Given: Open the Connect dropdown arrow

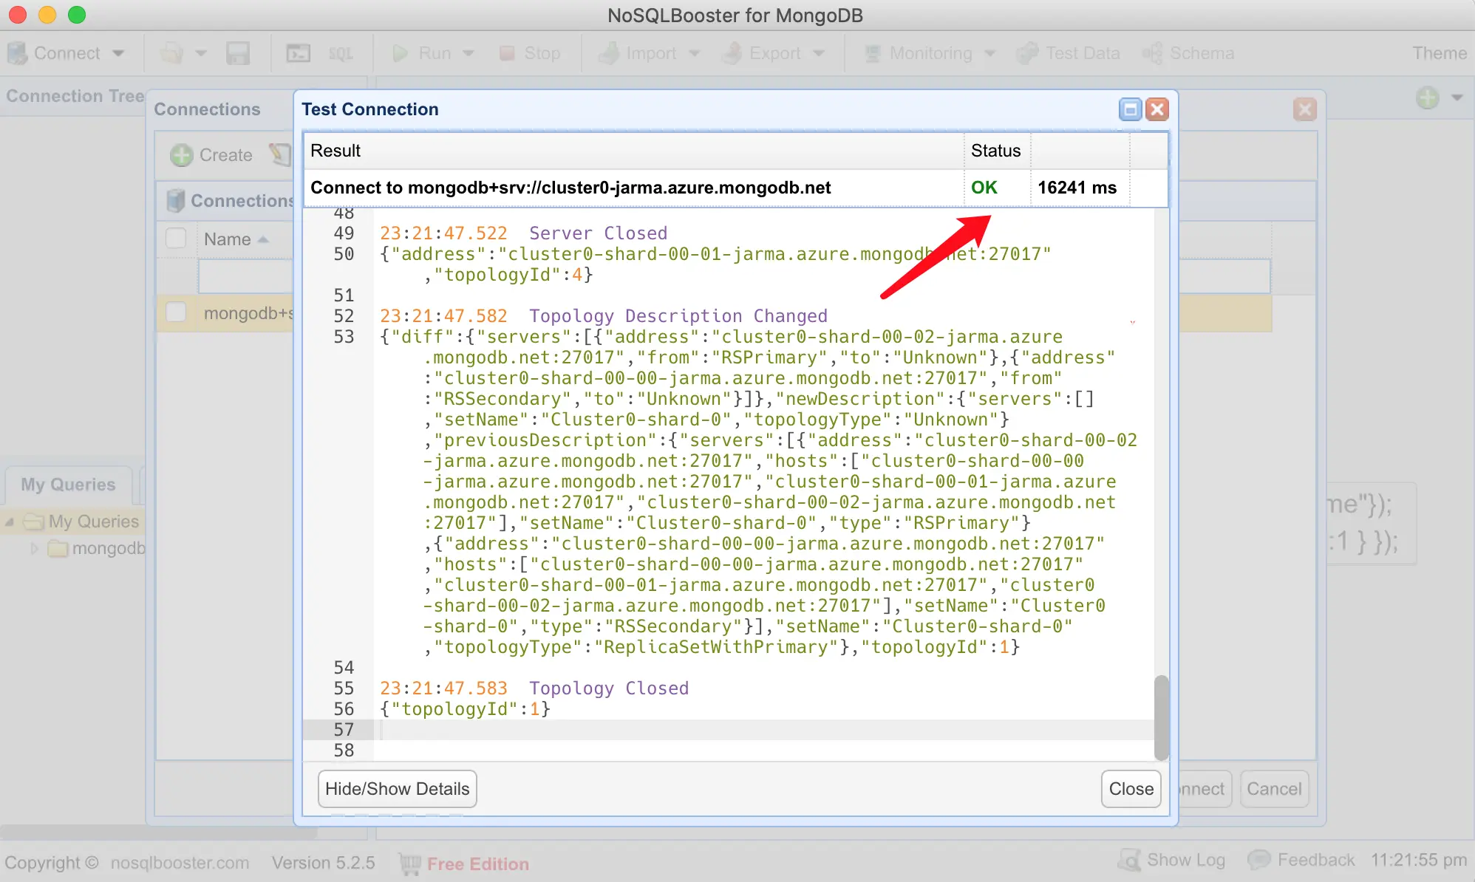Looking at the screenshot, I should coord(118,53).
